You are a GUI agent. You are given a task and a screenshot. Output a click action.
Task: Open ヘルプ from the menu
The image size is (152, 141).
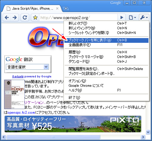click(106, 90)
